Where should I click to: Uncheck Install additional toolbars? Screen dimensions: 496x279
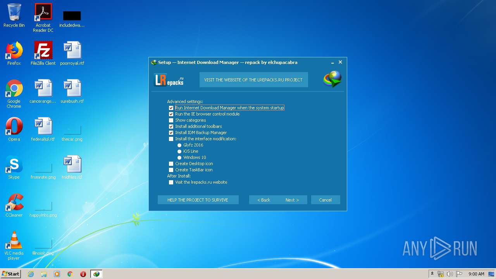point(171,126)
